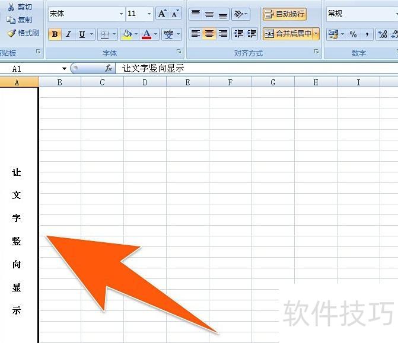Select column E header

click(187, 82)
